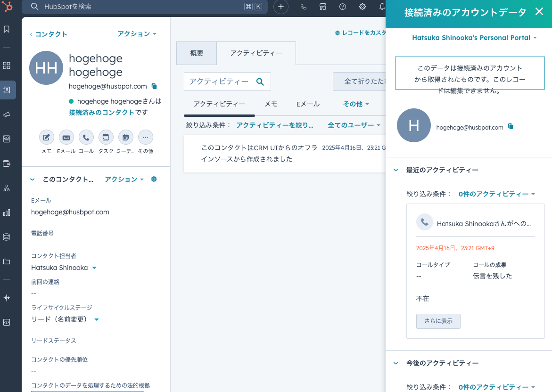The width and height of the screenshot is (552, 392).
Task: Open the help question mark icon
Action: [x=343, y=7]
